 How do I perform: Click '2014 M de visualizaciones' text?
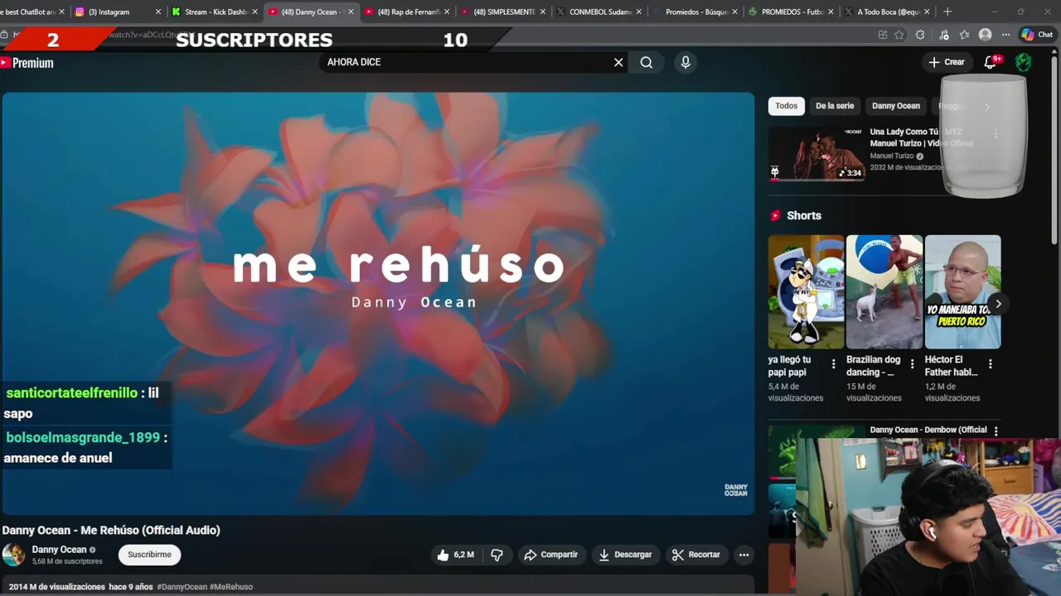(x=56, y=587)
